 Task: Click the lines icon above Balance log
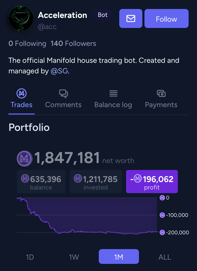tap(113, 93)
